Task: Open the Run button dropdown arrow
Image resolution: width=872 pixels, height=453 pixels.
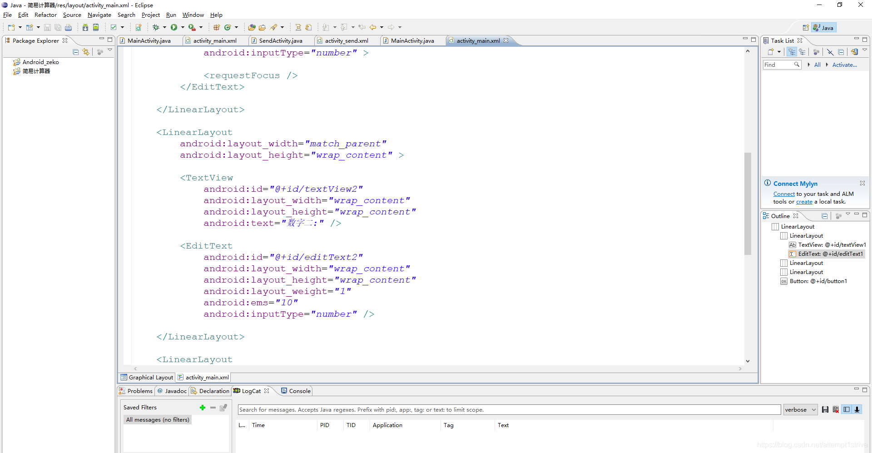Action: [183, 27]
